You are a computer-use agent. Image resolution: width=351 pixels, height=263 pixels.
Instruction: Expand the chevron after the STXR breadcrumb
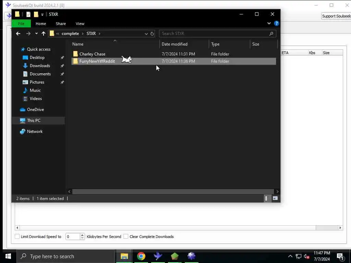click(99, 34)
